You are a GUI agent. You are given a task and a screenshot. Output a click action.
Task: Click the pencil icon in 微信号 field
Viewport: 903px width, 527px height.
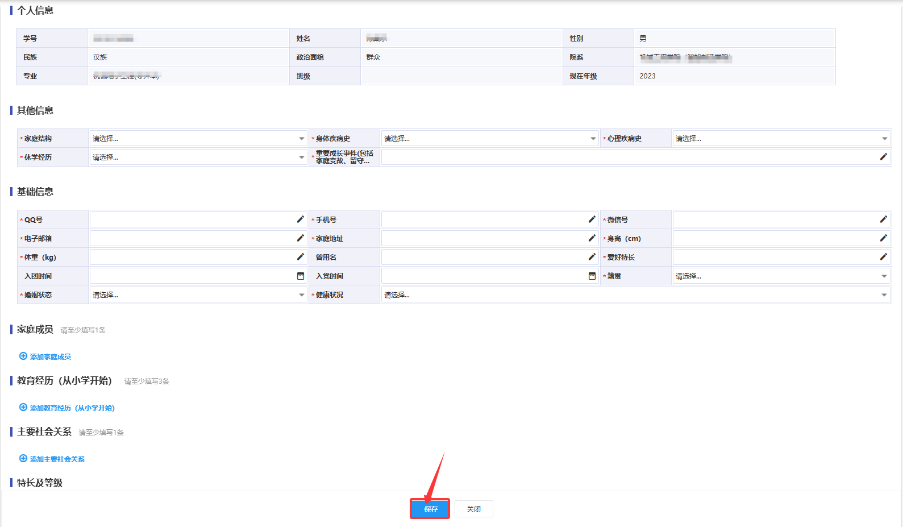(884, 219)
